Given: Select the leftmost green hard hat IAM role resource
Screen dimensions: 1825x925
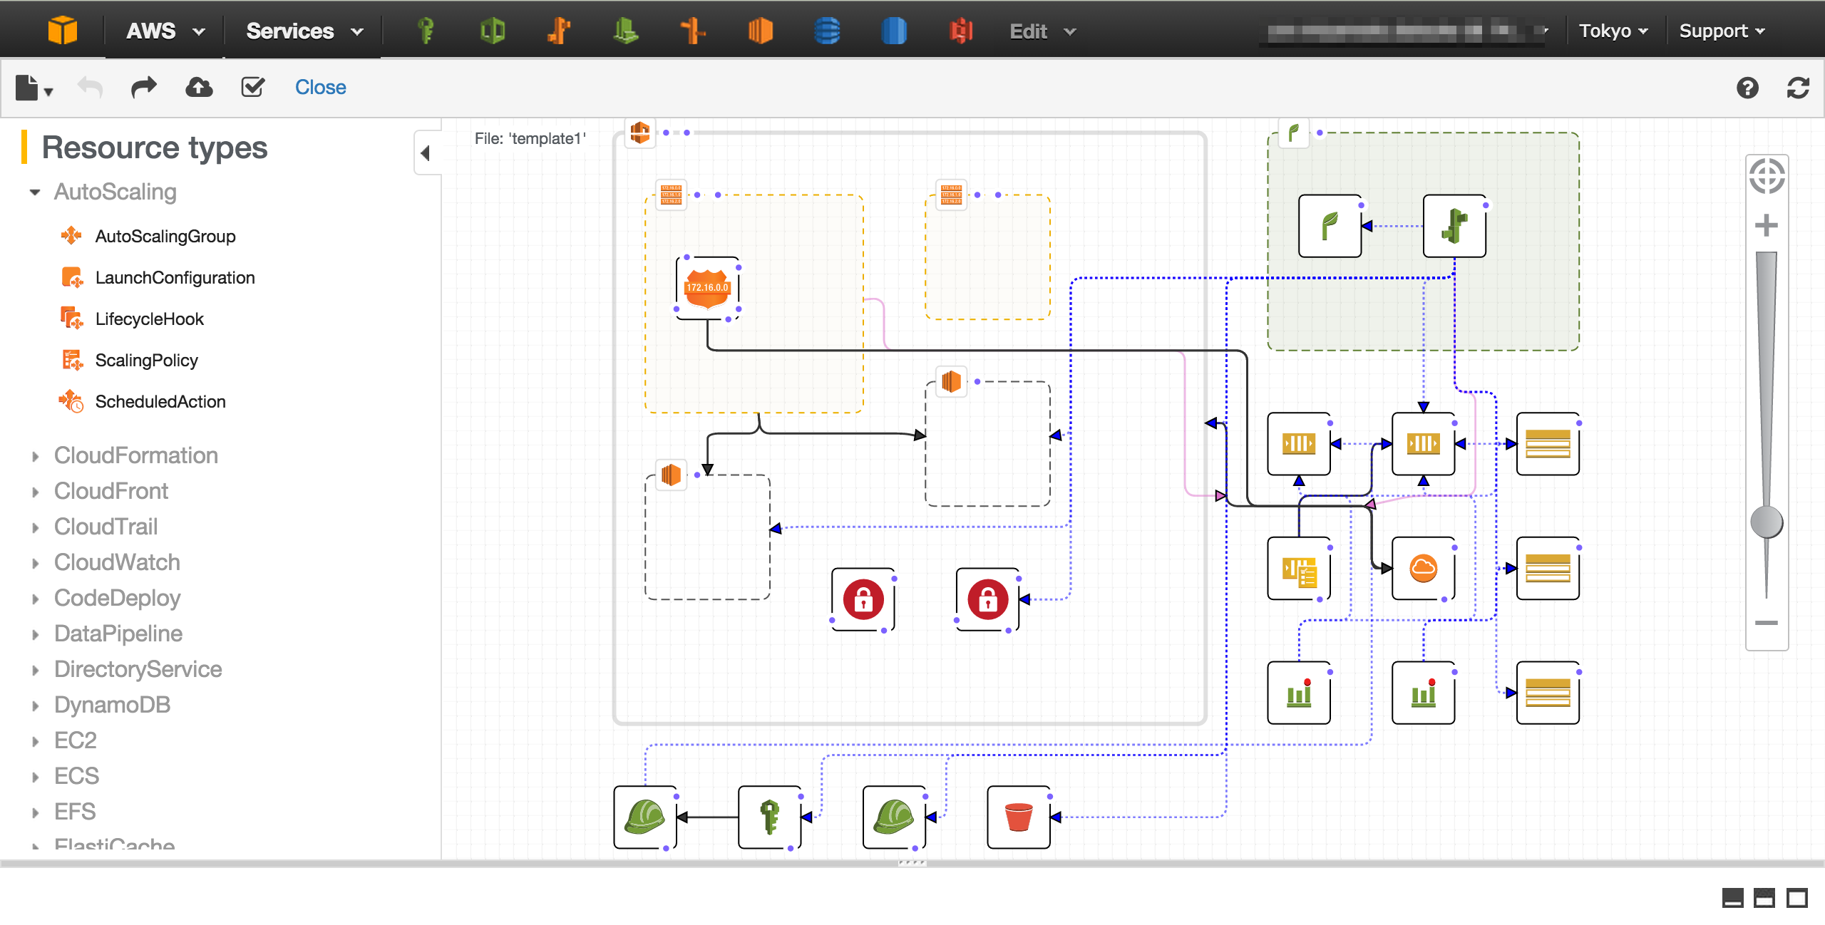Looking at the screenshot, I should pos(645,817).
